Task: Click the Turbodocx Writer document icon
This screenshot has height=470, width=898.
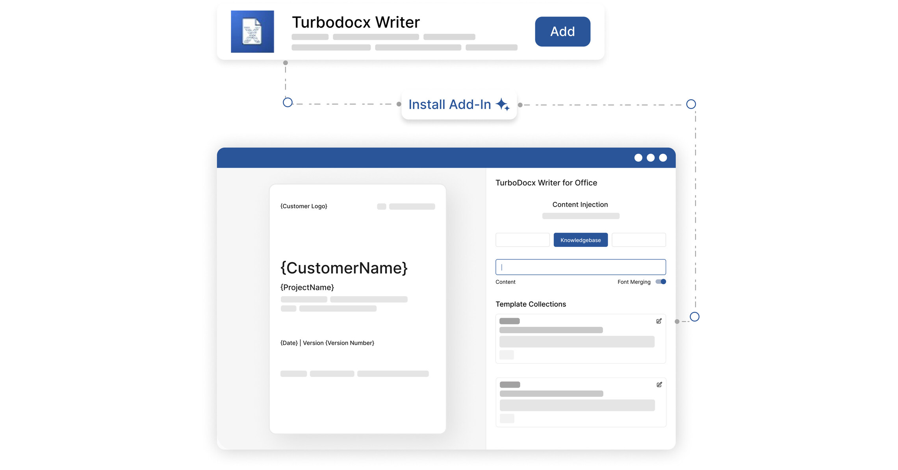Action: 252,31
